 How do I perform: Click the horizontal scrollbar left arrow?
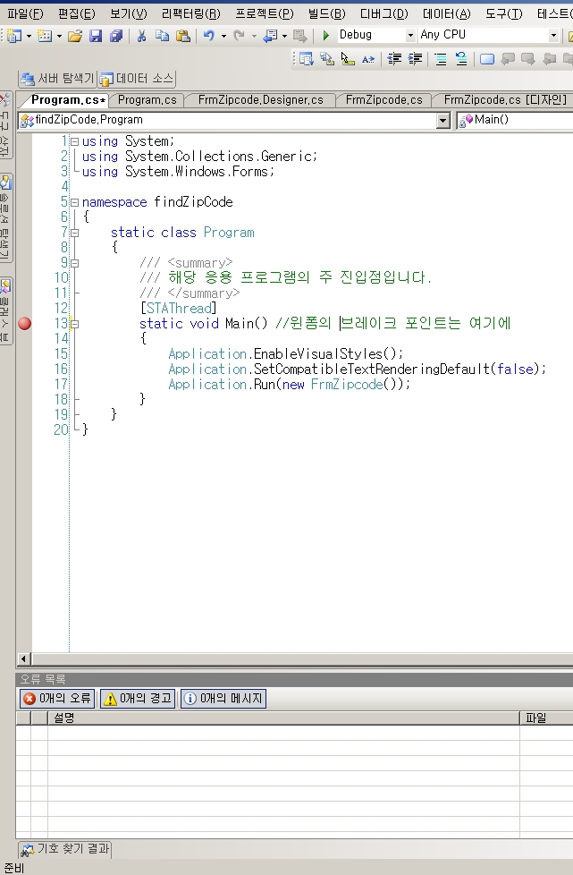click(23, 659)
